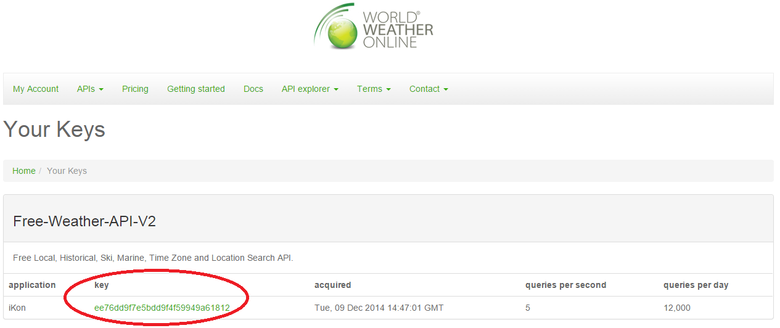The width and height of the screenshot is (780, 328).
Task: Expand the APIs dropdown menu
Action: (90, 89)
